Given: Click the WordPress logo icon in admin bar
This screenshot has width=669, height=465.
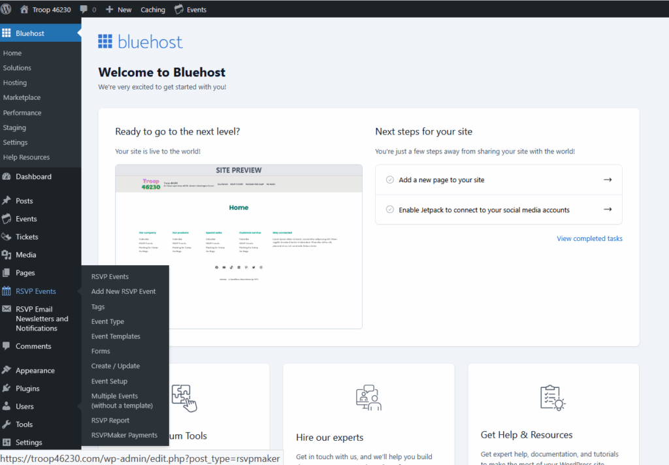Looking at the screenshot, I should [5, 9].
